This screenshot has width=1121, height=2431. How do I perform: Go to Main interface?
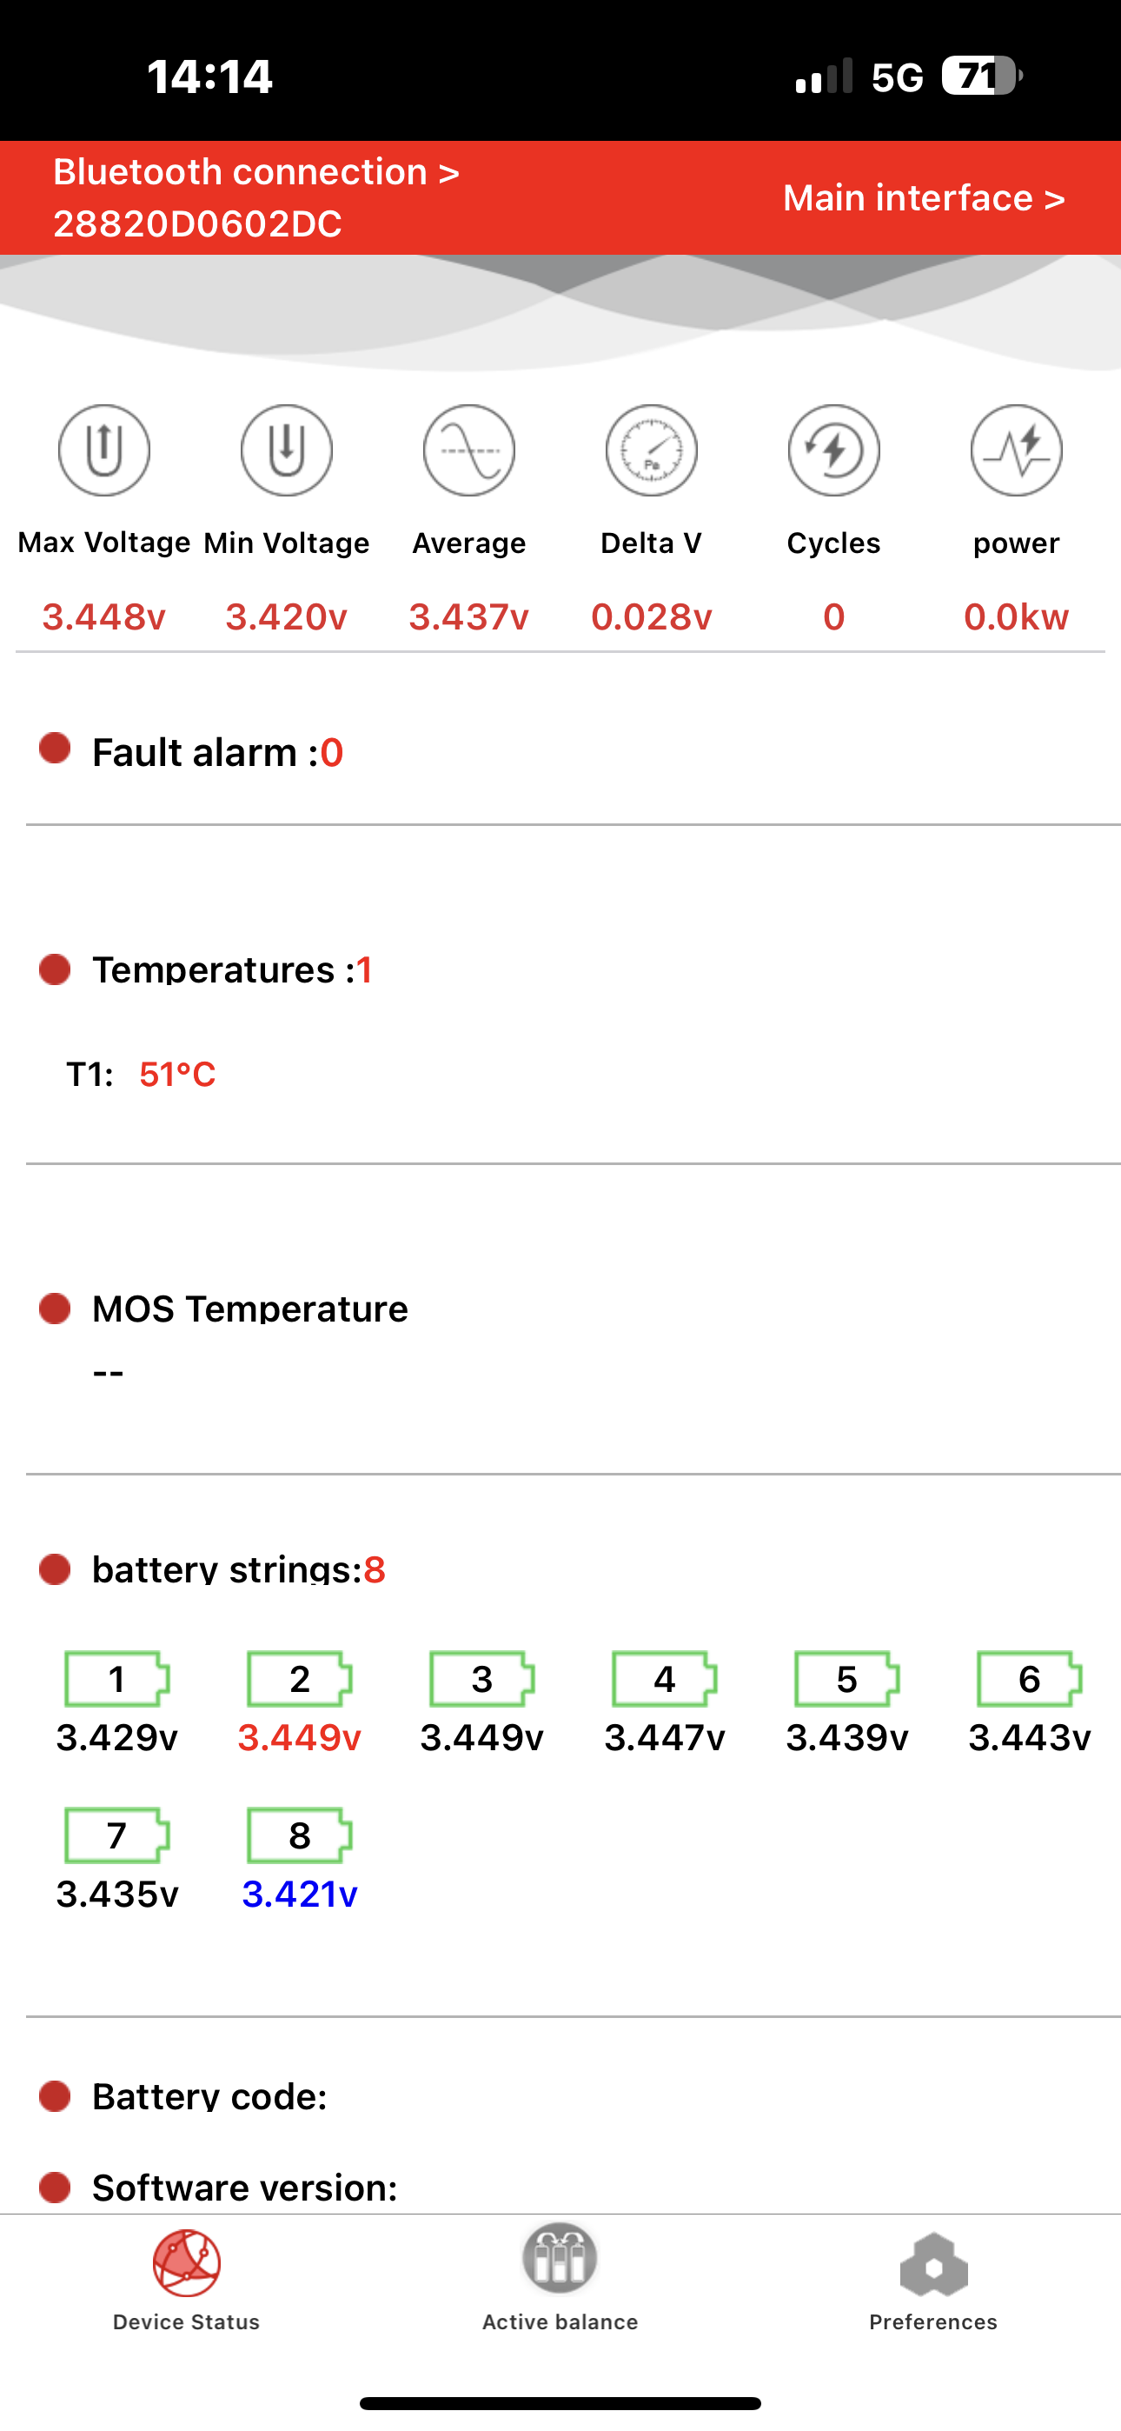(923, 198)
